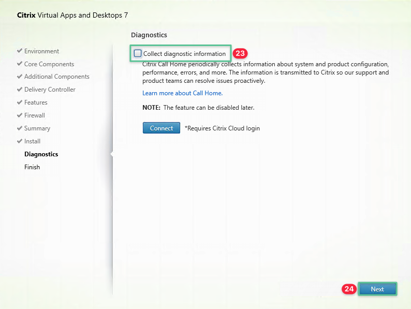
Task: Click the Citrix Virtual Apps and Desktops 7 title
Action: pyautogui.click(x=72, y=15)
